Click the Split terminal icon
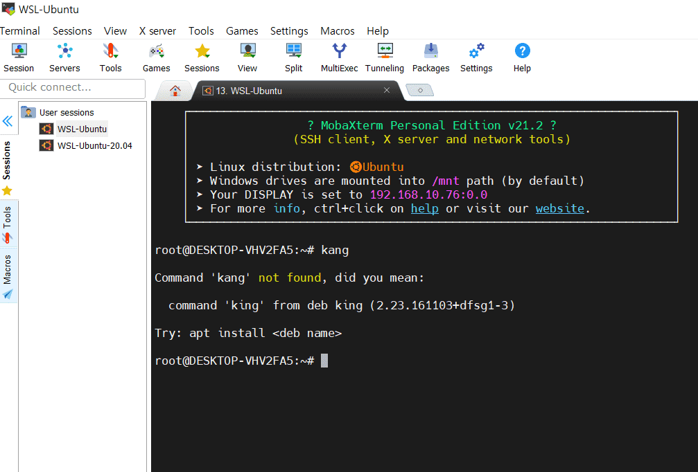This screenshot has width=698, height=472. 294,57
